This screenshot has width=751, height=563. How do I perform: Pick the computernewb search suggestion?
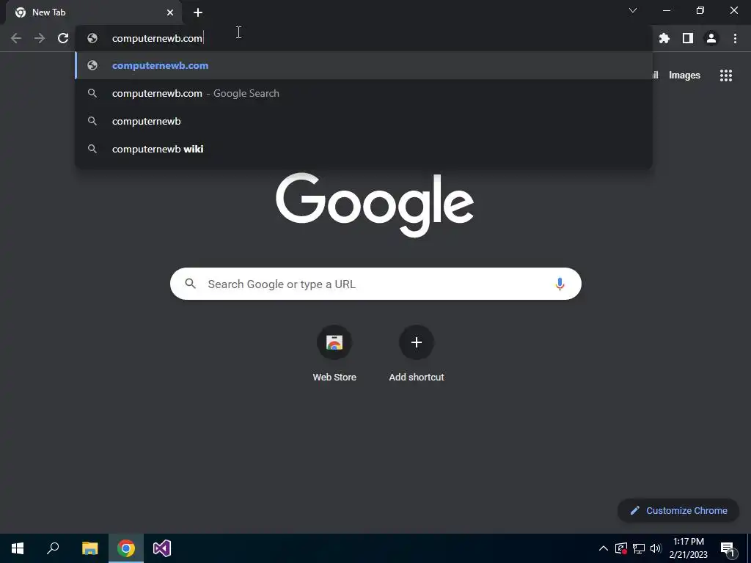[364, 121]
